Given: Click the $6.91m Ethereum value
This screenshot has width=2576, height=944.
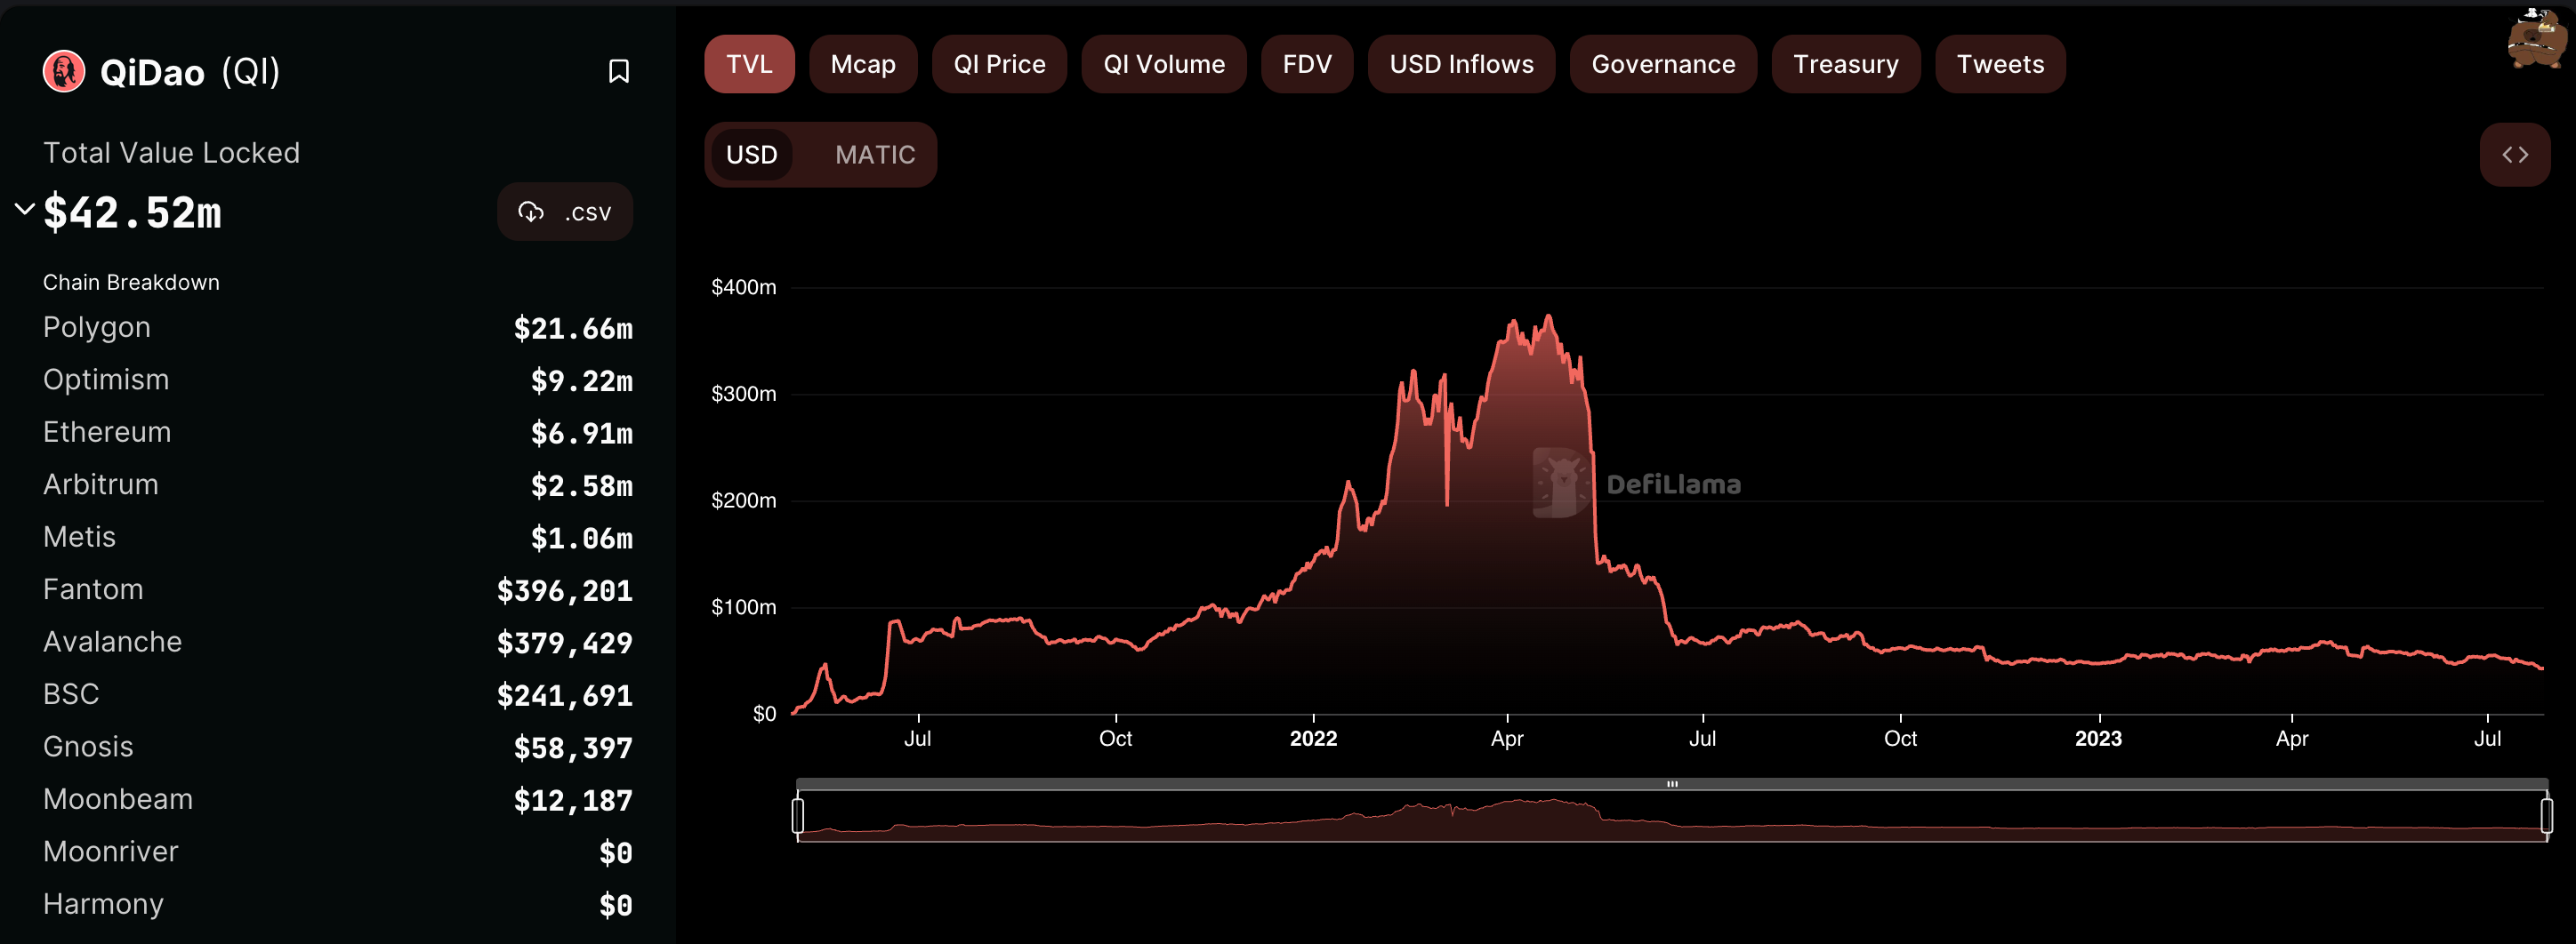Looking at the screenshot, I should click(581, 434).
